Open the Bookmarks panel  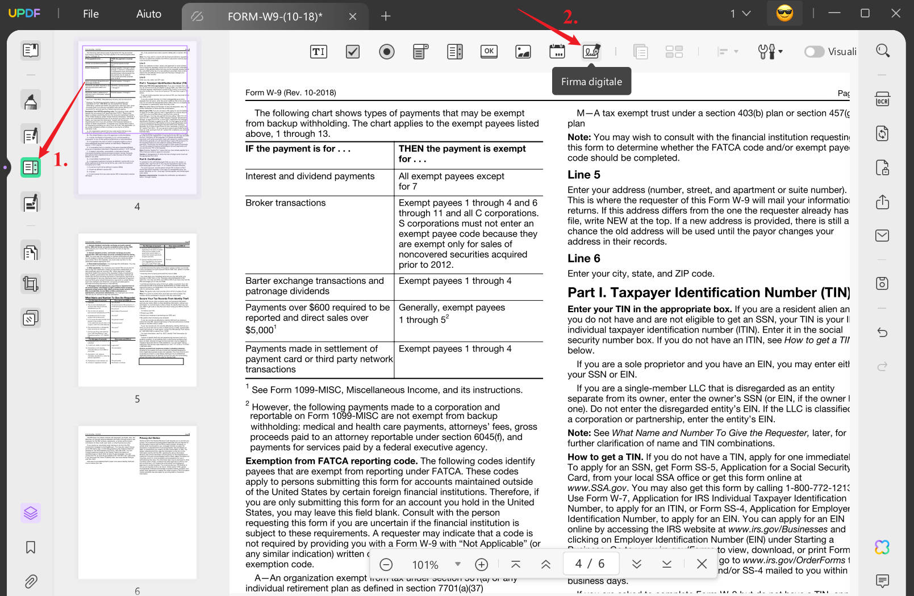(31, 547)
